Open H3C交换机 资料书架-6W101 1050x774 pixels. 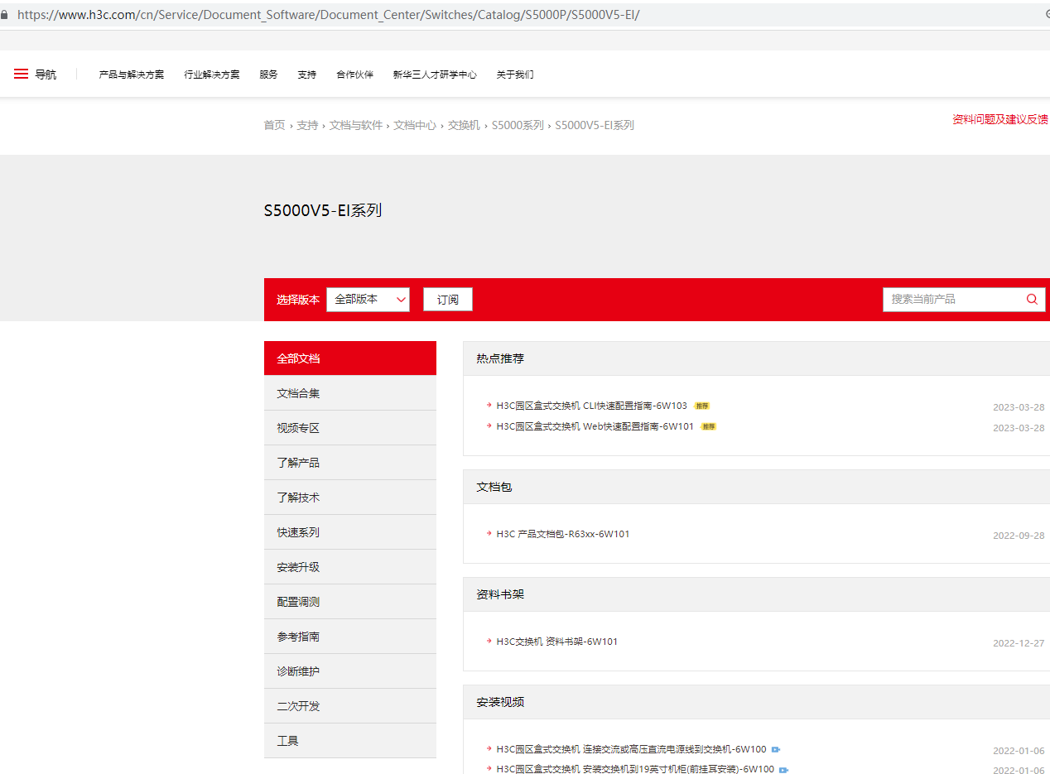point(557,642)
